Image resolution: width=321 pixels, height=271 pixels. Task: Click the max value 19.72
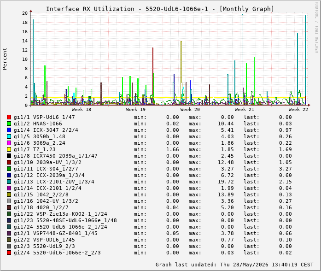[226, 182]
